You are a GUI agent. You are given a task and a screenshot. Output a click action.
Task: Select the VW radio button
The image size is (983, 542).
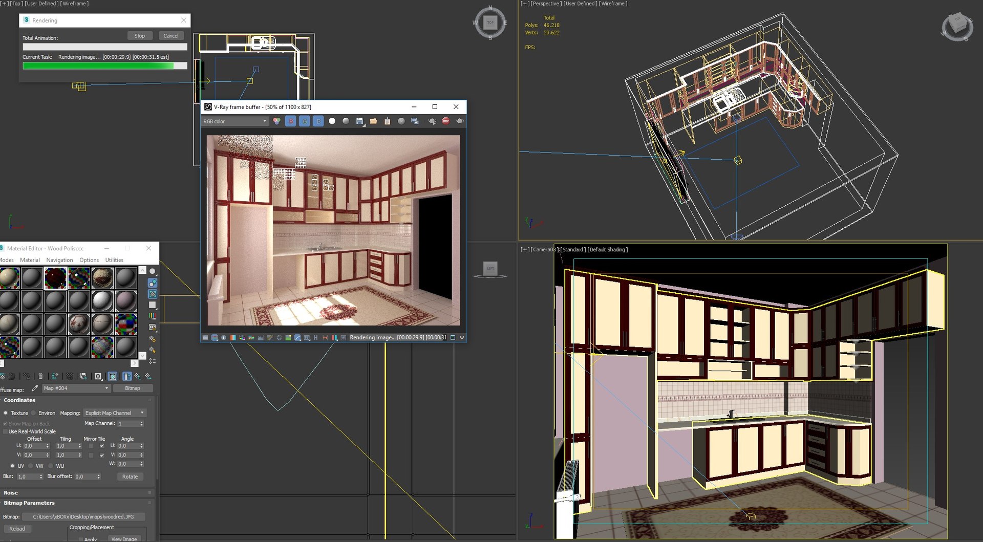[x=31, y=466]
